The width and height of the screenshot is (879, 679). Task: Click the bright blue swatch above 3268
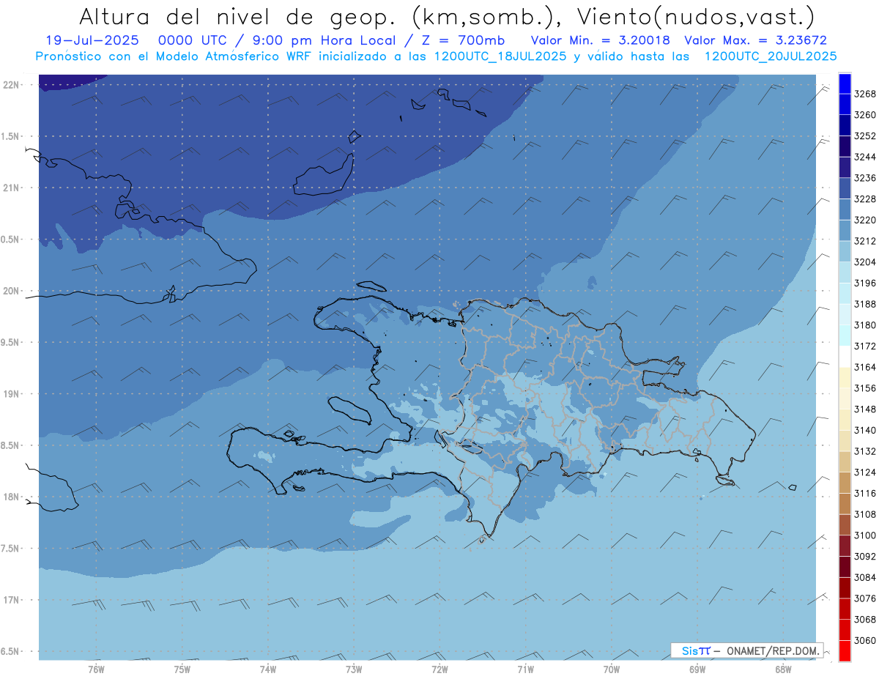(x=844, y=83)
